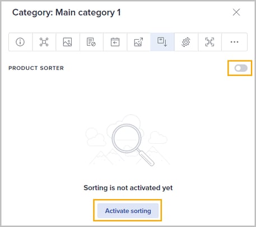Click the cloud left of the magnifier
This screenshot has height=227, width=256.
[95, 137]
